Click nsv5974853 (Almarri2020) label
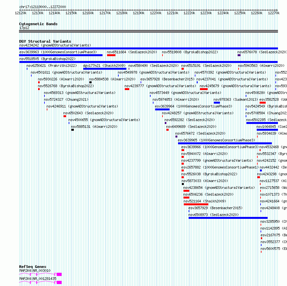The image size is (287, 286). coord(176,99)
